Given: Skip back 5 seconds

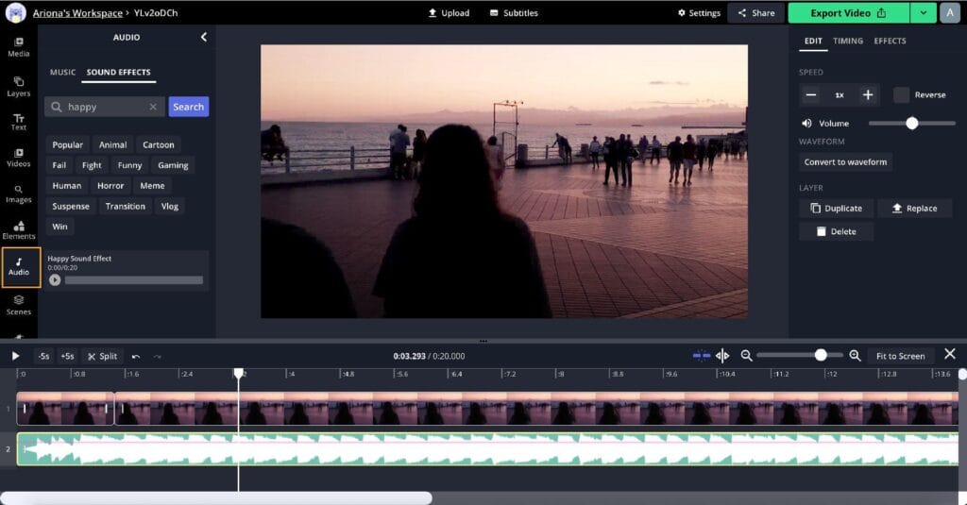Looking at the screenshot, I should pos(43,356).
